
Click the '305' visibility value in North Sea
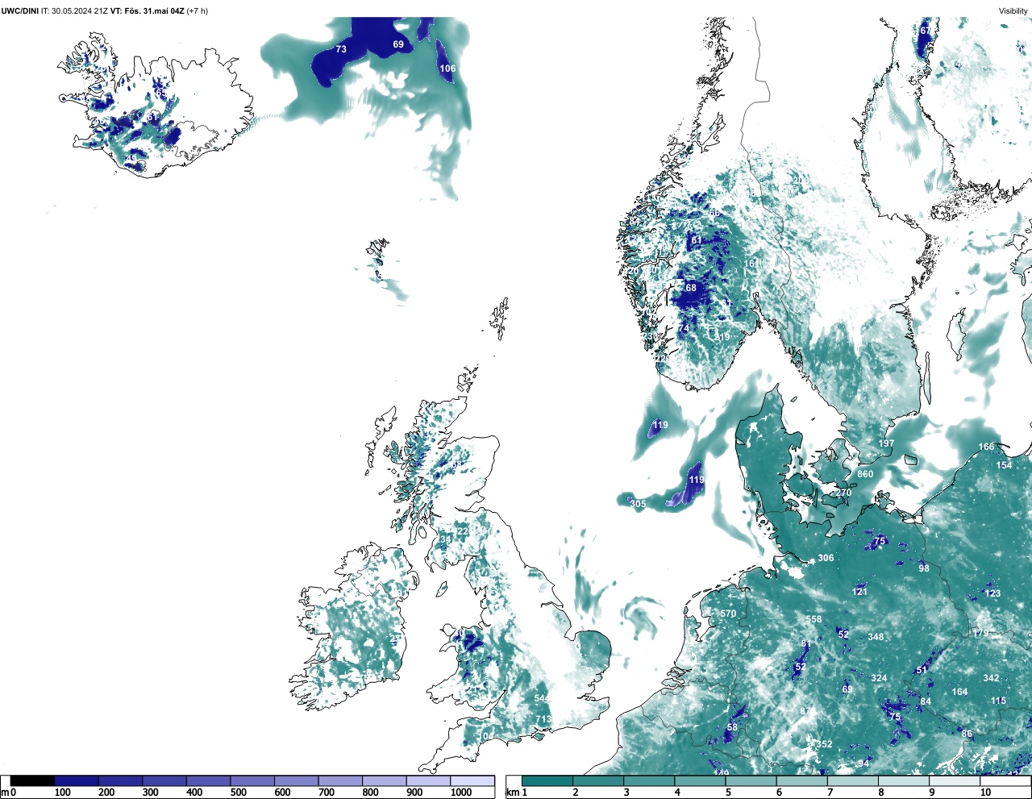[638, 504]
